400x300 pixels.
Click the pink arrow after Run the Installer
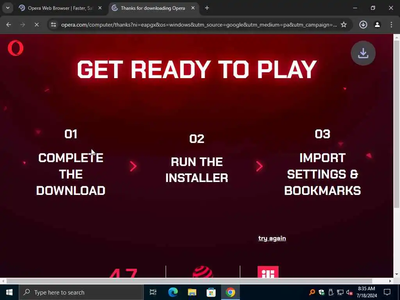(259, 166)
